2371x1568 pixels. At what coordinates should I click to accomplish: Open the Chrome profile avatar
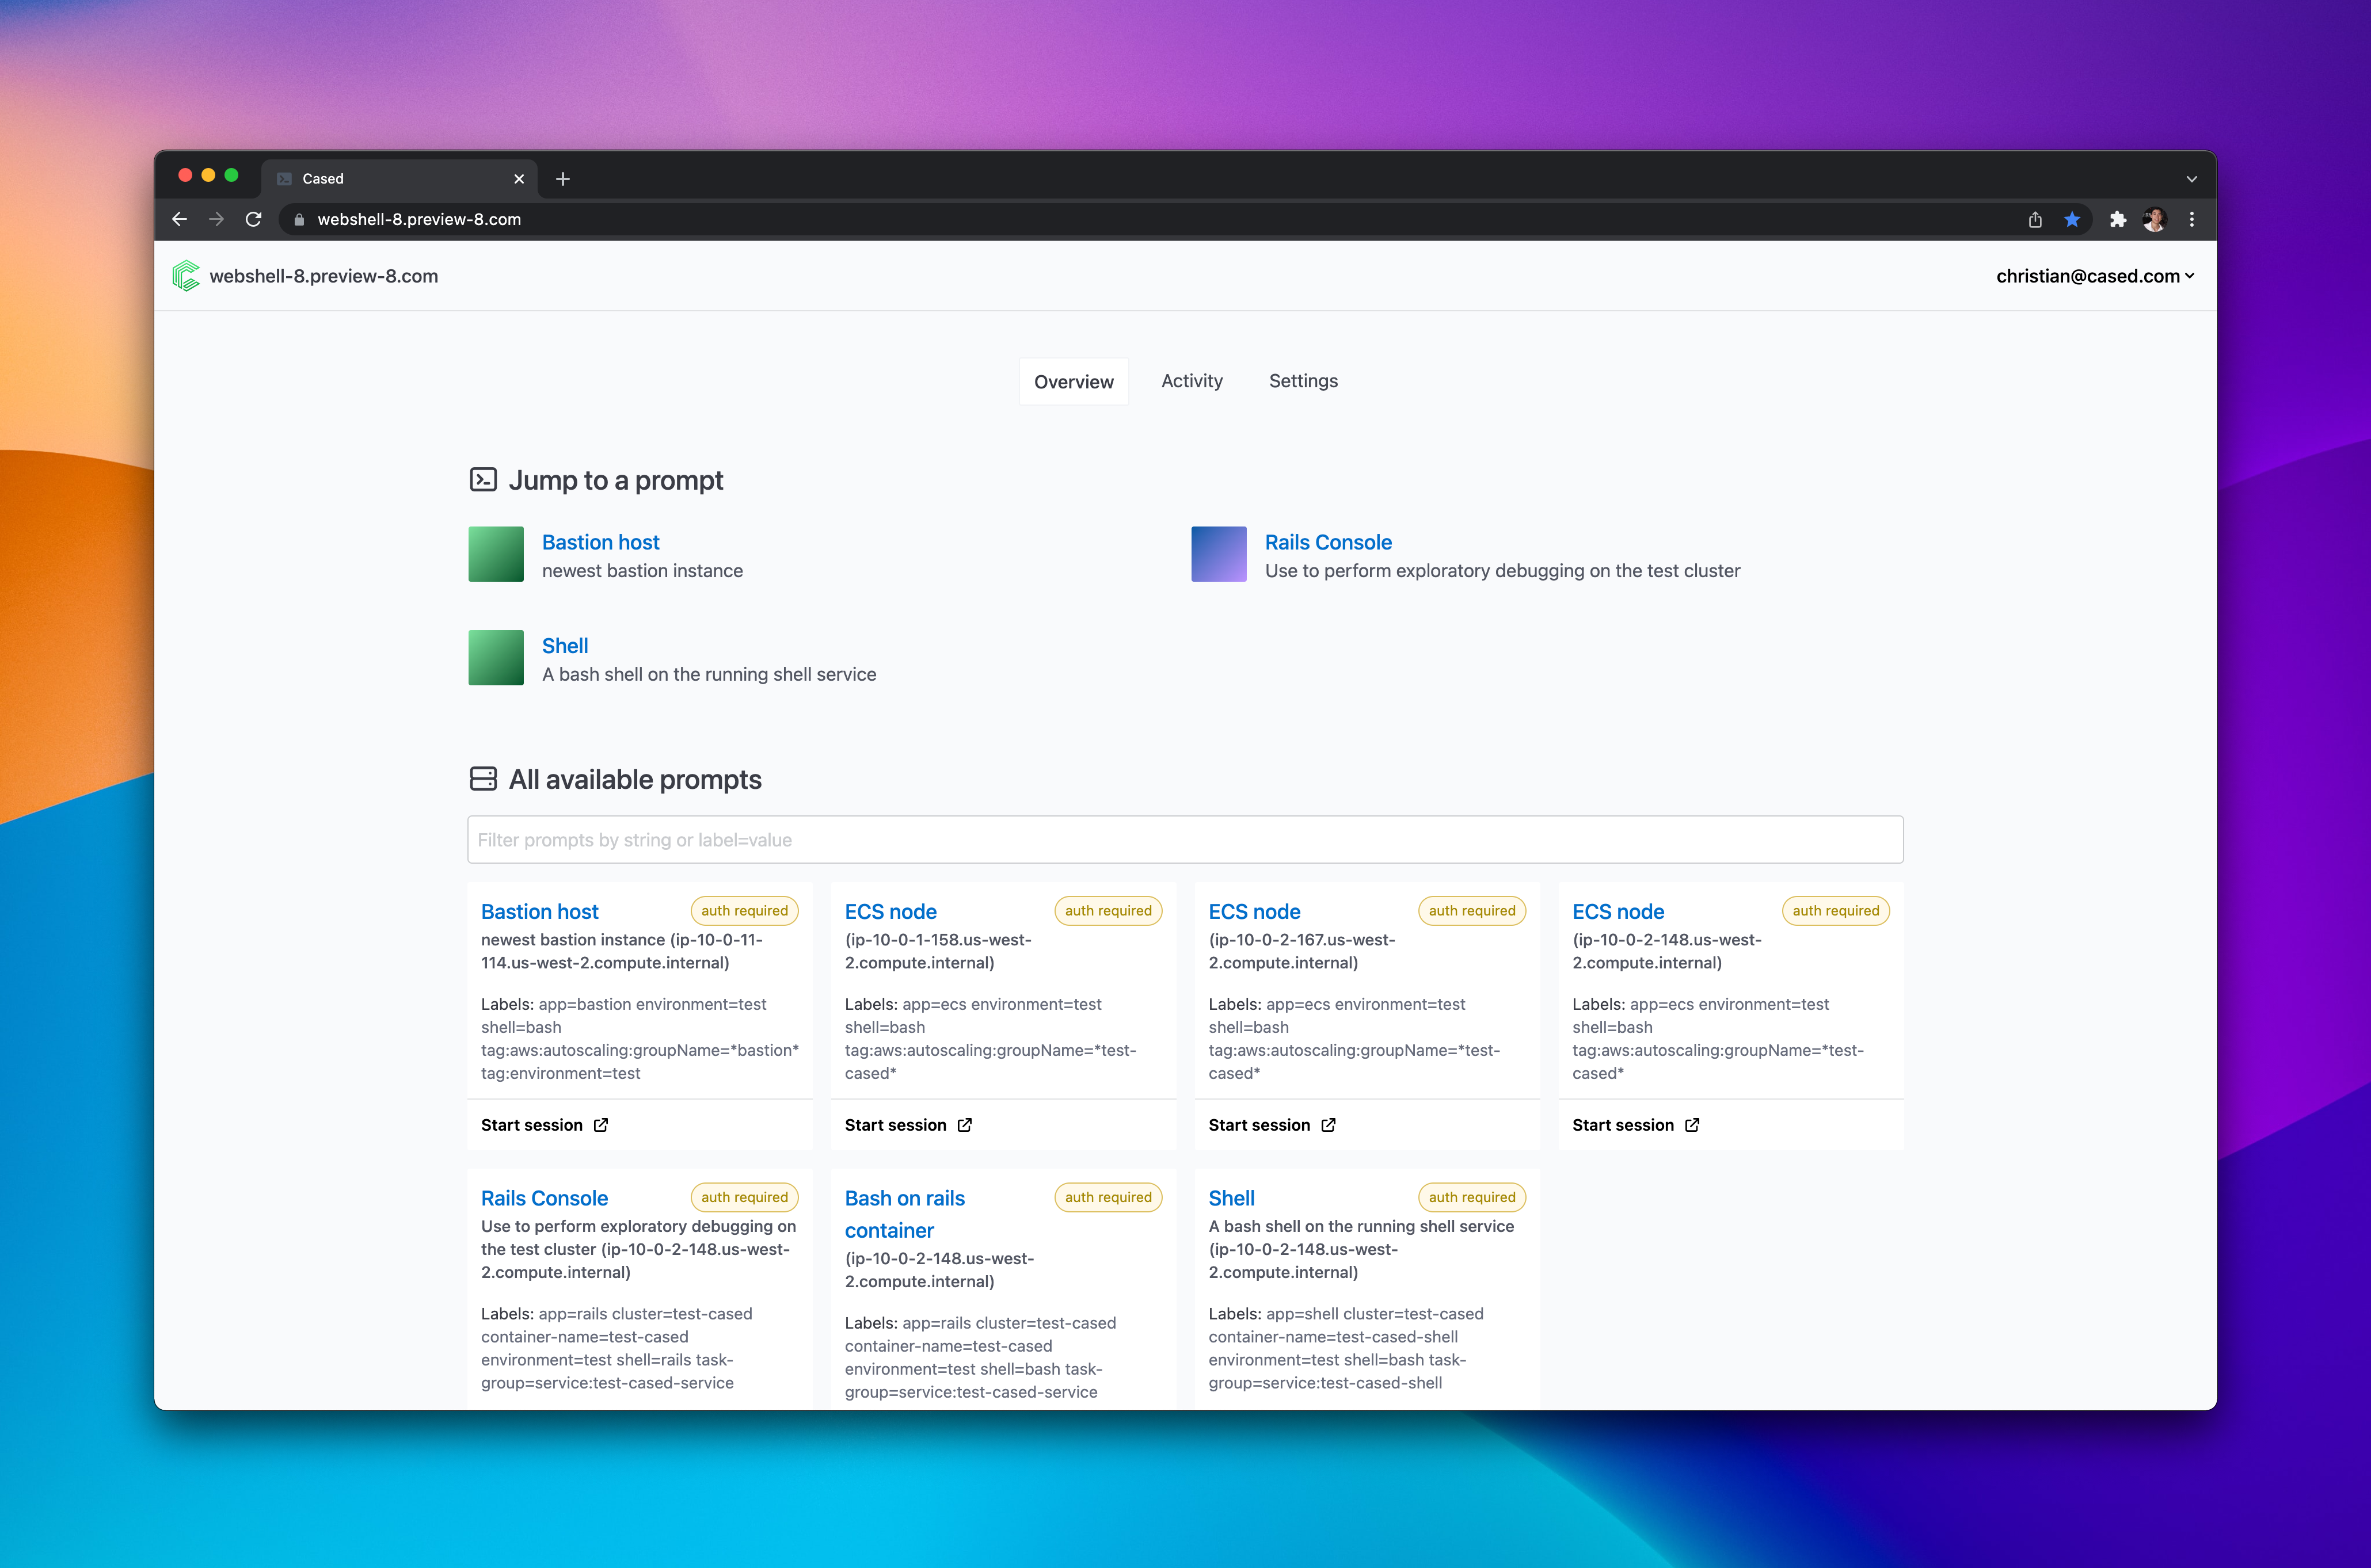pyautogui.click(x=2154, y=219)
